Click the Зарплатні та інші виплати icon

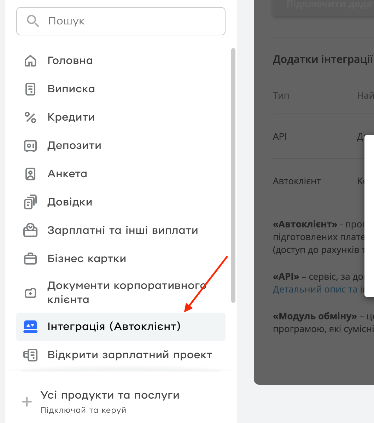click(30, 230)
